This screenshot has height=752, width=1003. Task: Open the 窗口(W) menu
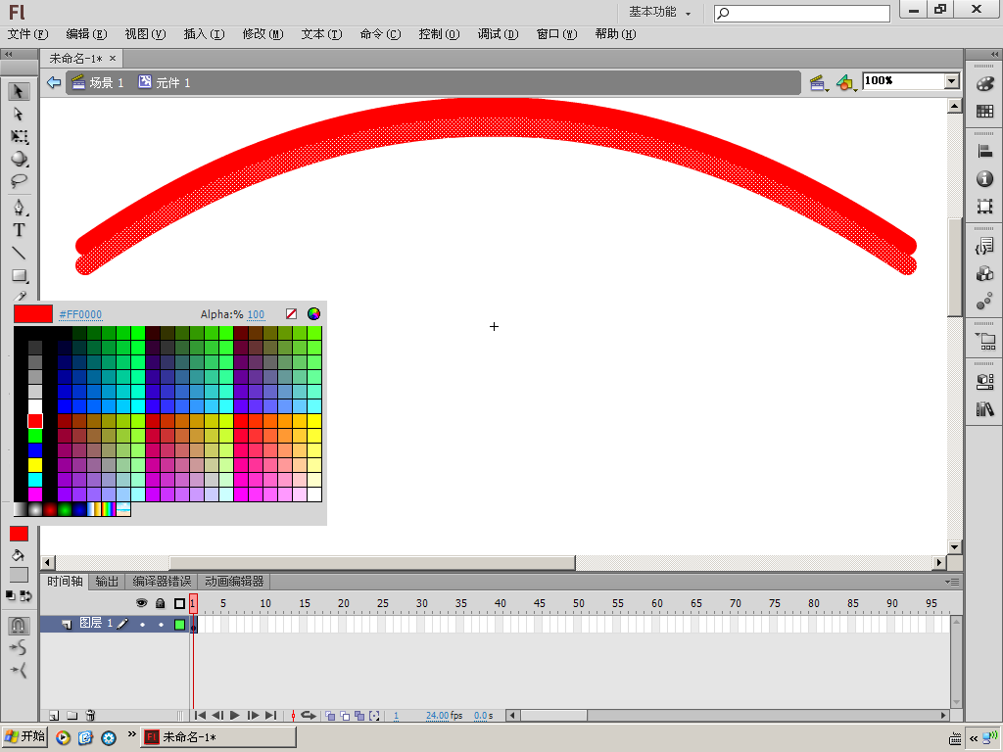pos(556,34)
